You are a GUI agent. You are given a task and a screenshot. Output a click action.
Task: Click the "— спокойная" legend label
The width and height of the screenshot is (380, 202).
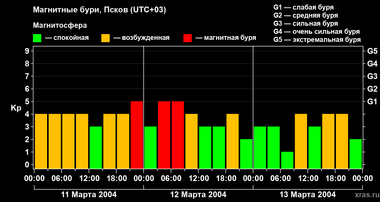click(x=67, y=38)
